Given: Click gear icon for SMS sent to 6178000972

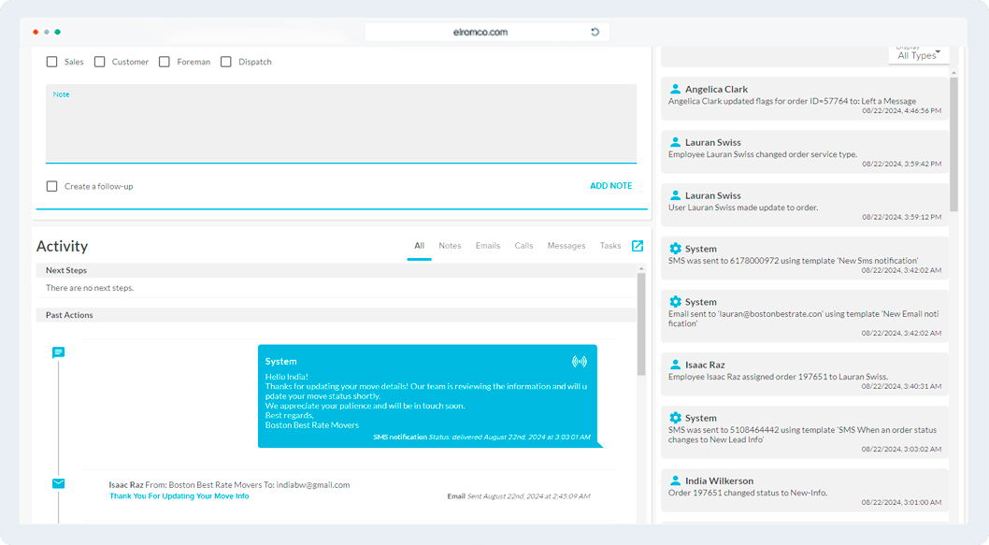Looking at the screenshot, I should coord(675,249).
